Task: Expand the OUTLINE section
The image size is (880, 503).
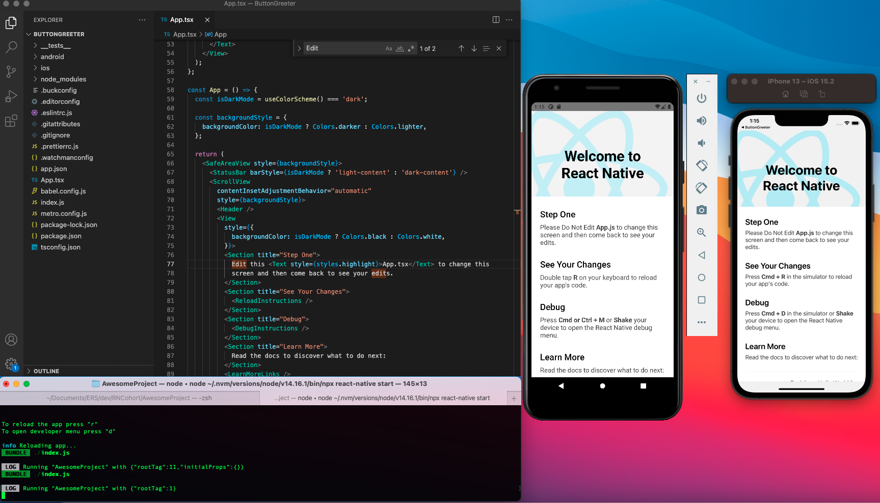Action: pos(89,371)
